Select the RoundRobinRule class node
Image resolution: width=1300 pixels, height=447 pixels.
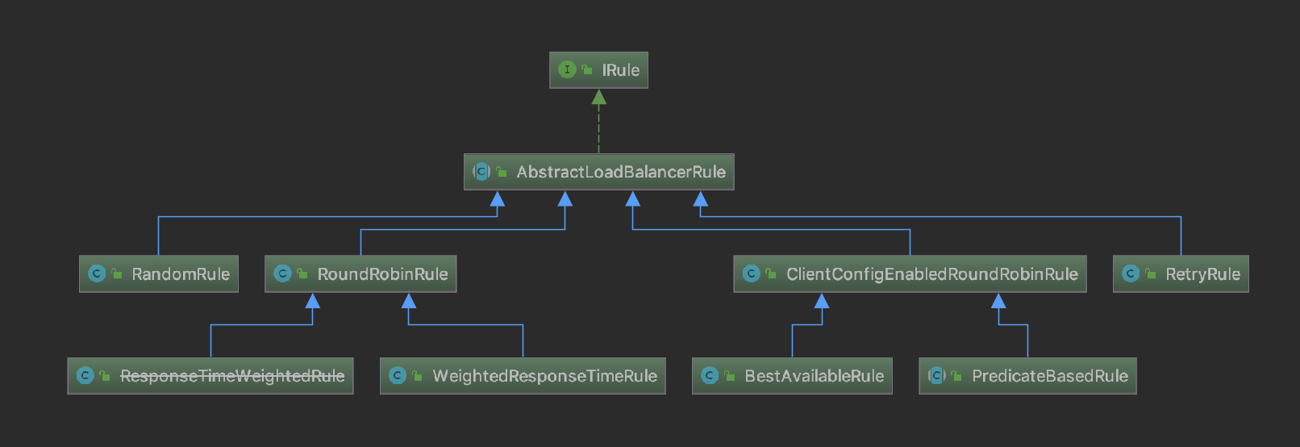[360, 274]
